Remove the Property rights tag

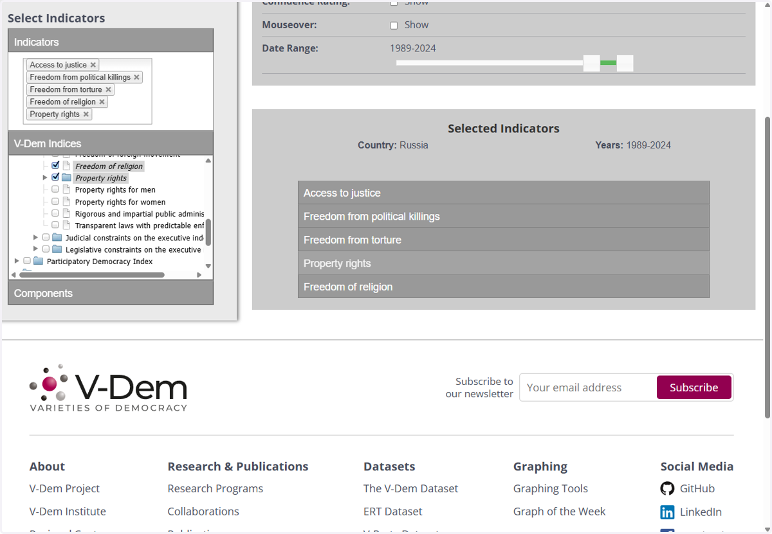pos(86,114)
